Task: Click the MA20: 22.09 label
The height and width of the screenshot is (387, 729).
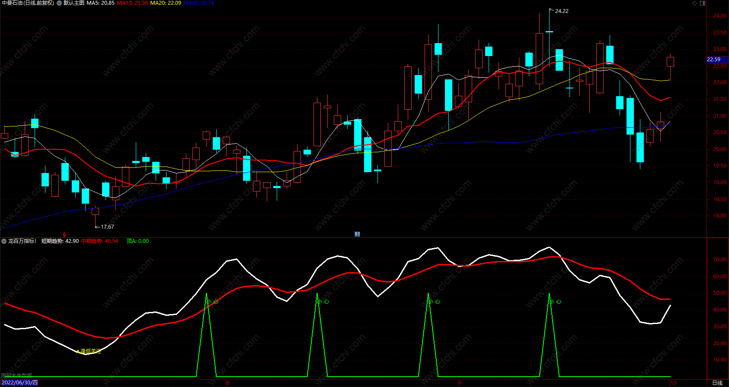Action: [x=166, y=3]
